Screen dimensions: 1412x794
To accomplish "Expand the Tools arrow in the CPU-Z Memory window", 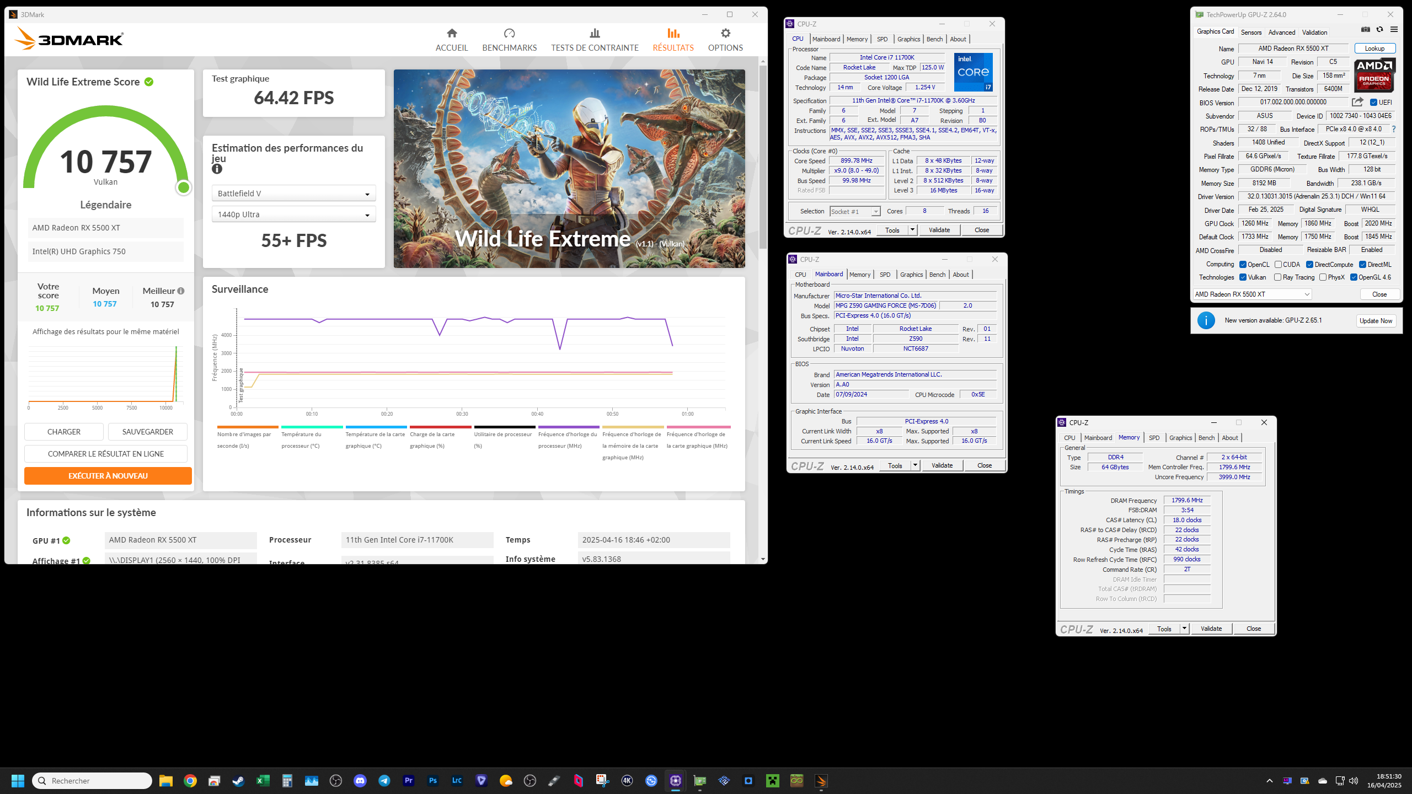I will click(x=1184, y=629).
